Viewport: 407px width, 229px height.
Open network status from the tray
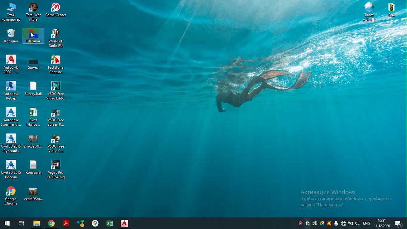(x=343, y=223)
